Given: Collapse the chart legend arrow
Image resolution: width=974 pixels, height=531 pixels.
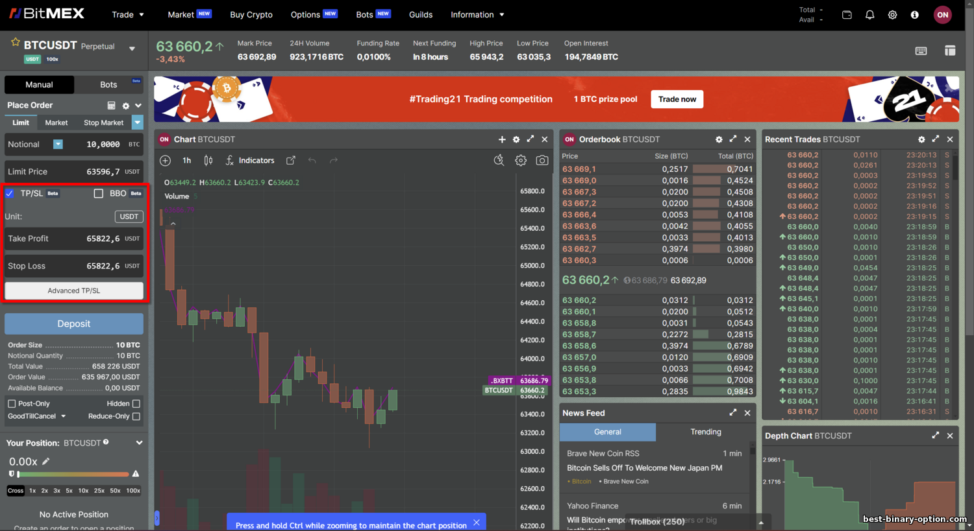Looking at the screenshot, I should tap(173, 224).
